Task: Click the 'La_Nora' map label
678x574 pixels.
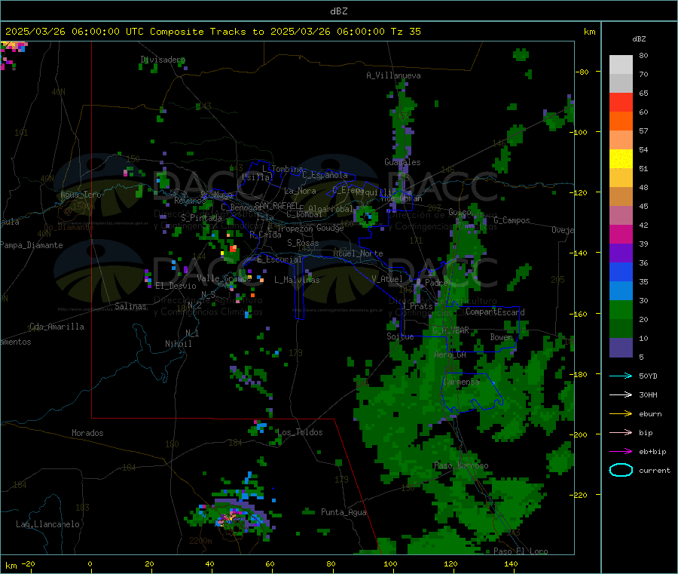Action: pyautogui.click(x=300, y=191)
